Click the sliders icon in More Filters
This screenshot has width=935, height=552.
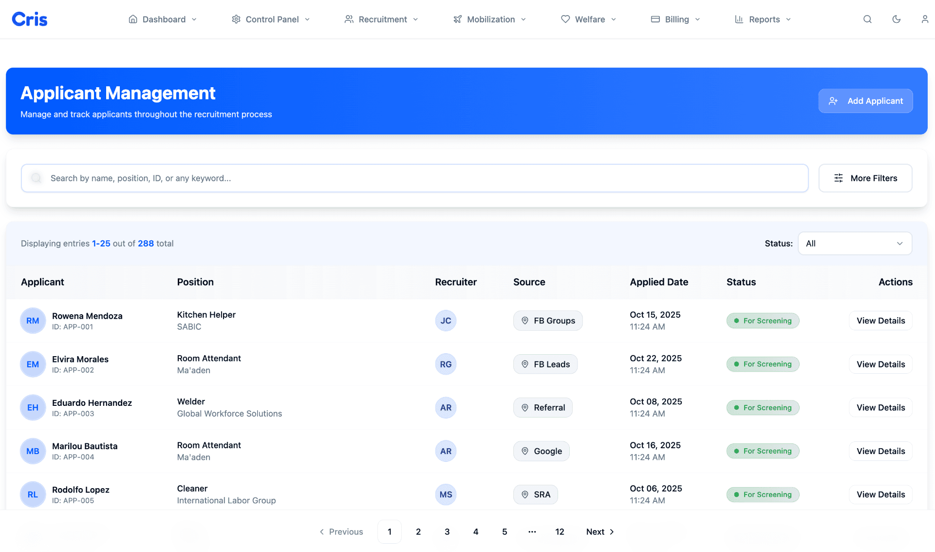(839, 178)
